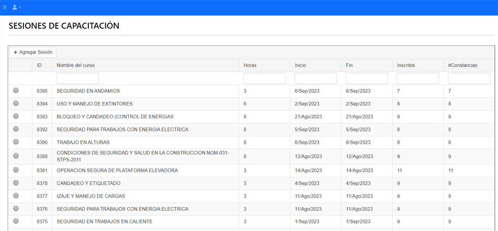498x231 pixels.
Task: Open the hamburger menu in top bar
Action: tap(5, 7)
